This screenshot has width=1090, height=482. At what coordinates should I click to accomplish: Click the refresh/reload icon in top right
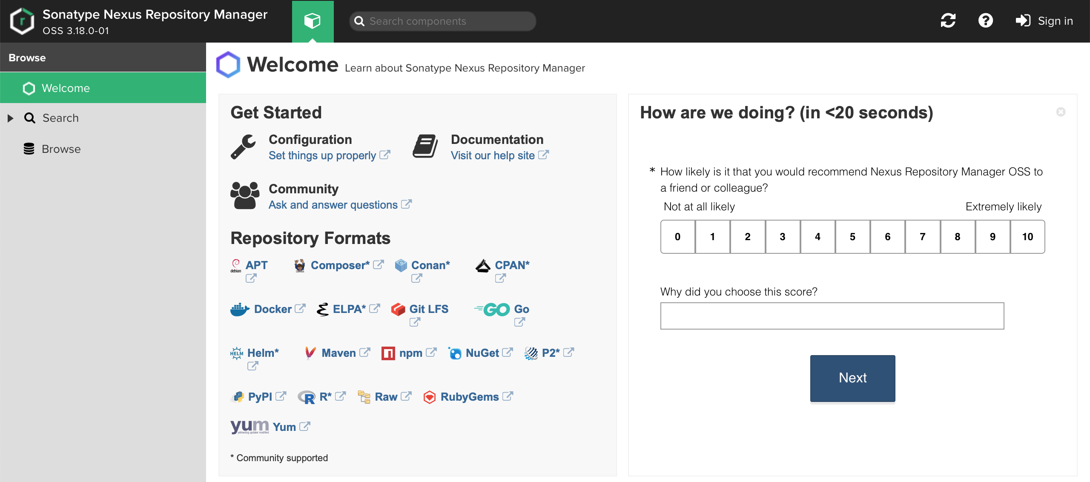coord(947,21)
